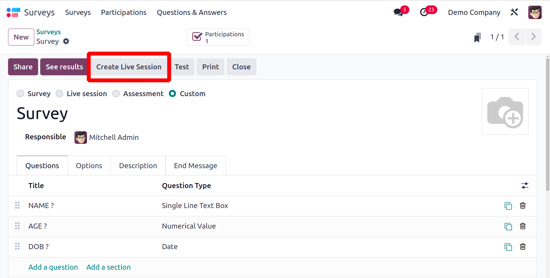Open the Questions & Answers menu
Image resolution: width=550 pixels, height=278 pixels.
click(192, 13)
